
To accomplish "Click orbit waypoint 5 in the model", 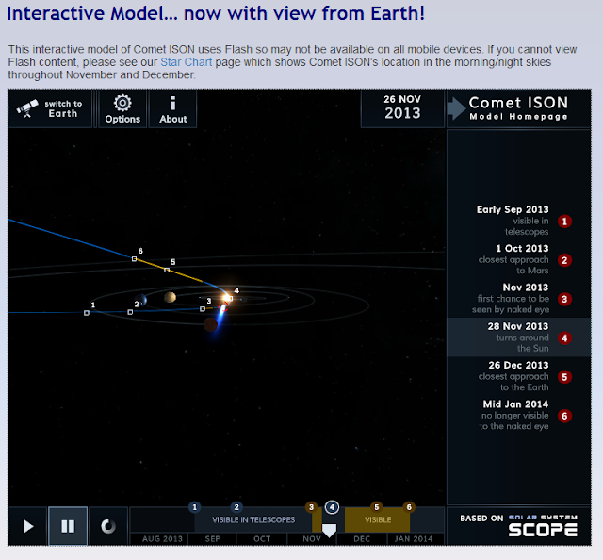I will point(167,270).
